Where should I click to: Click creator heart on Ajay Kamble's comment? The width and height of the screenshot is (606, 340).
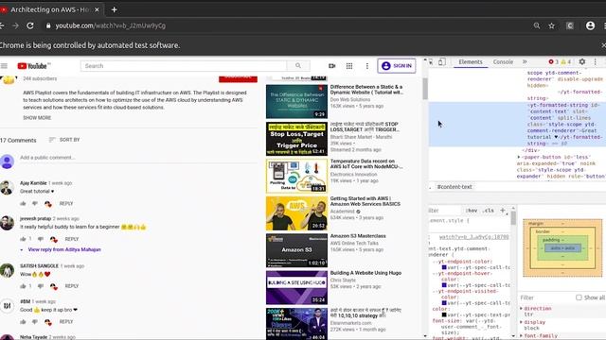(48, 204)
